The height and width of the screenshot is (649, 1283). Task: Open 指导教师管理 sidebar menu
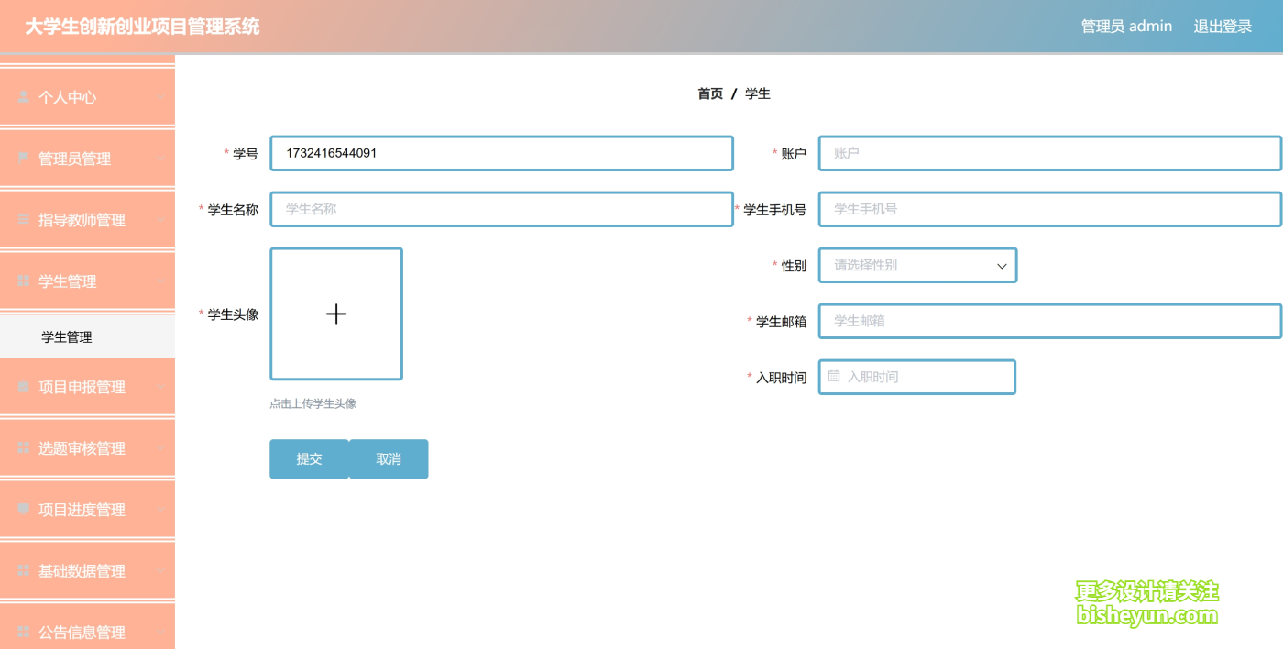pyautogui.click(x=87, y=220)
